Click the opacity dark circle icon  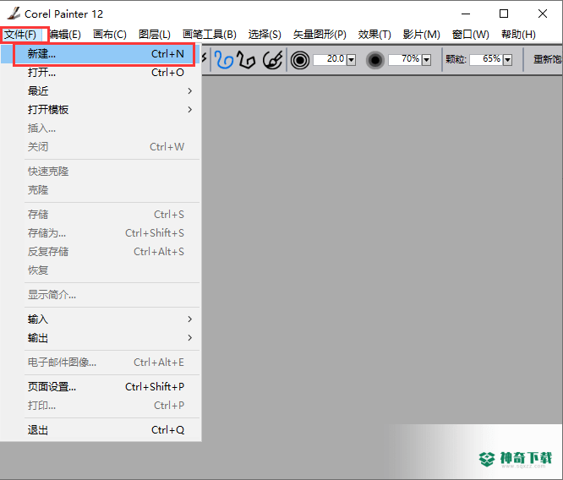(375, 60)
